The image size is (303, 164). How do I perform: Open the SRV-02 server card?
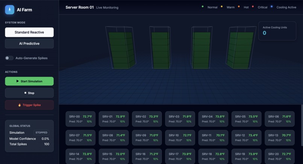(x=147, y=119)
